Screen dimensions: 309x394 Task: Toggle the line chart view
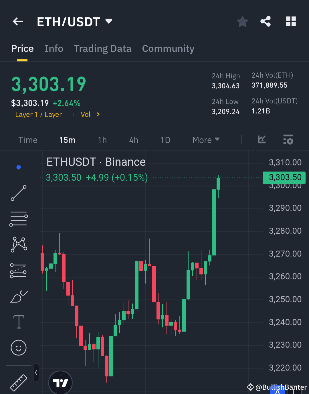coord(262,140)
